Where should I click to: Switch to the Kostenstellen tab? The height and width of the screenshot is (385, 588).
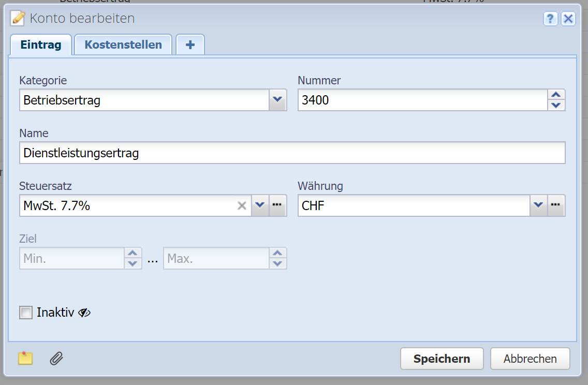coord(123,45)
